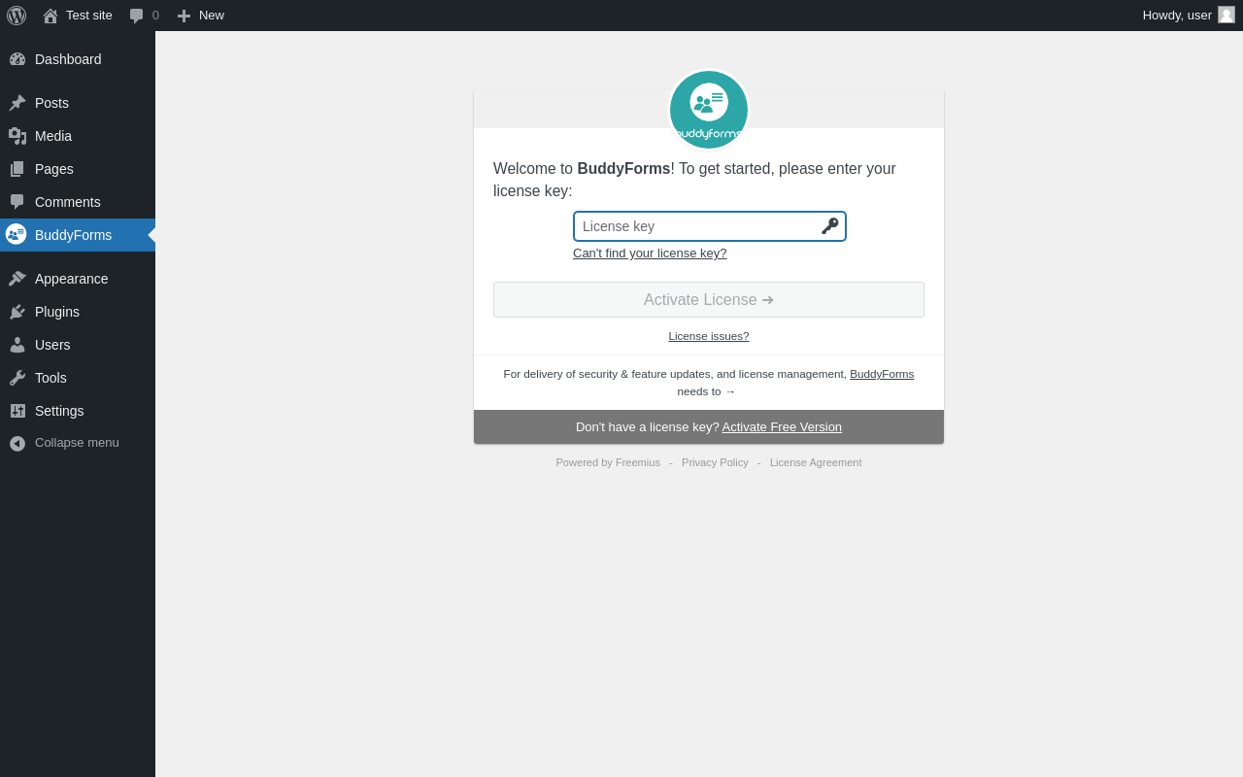The height and width of the screenshot is (777, 1243).
Task: Open the Media library menu
Action: 78,136
